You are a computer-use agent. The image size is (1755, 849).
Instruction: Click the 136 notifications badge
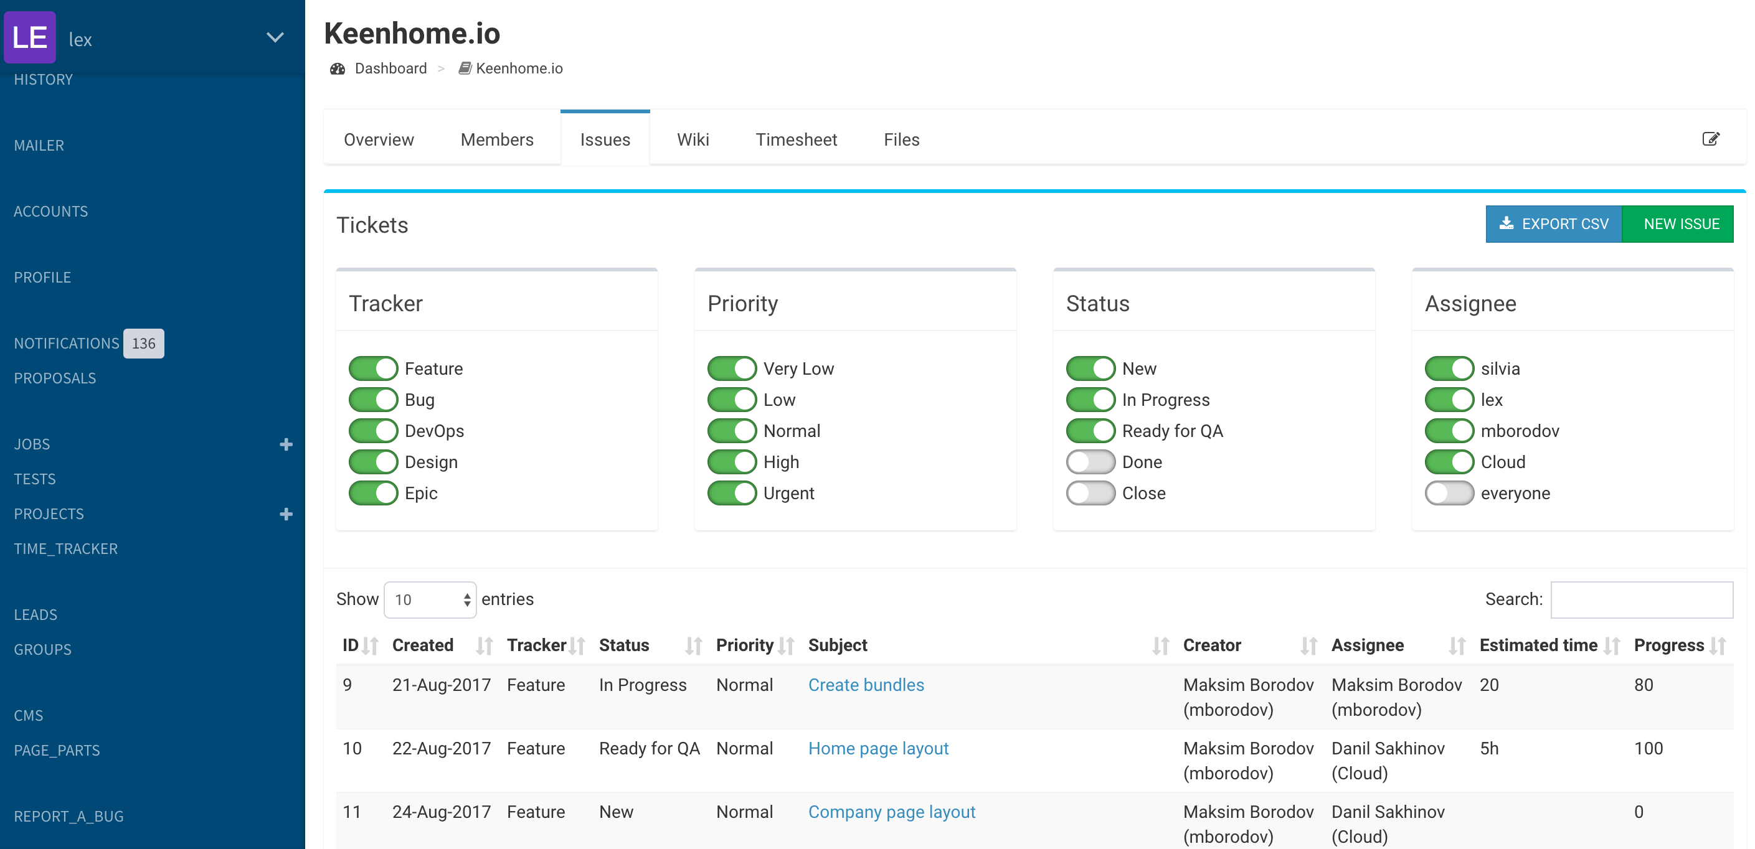click(x=144, y=343)
